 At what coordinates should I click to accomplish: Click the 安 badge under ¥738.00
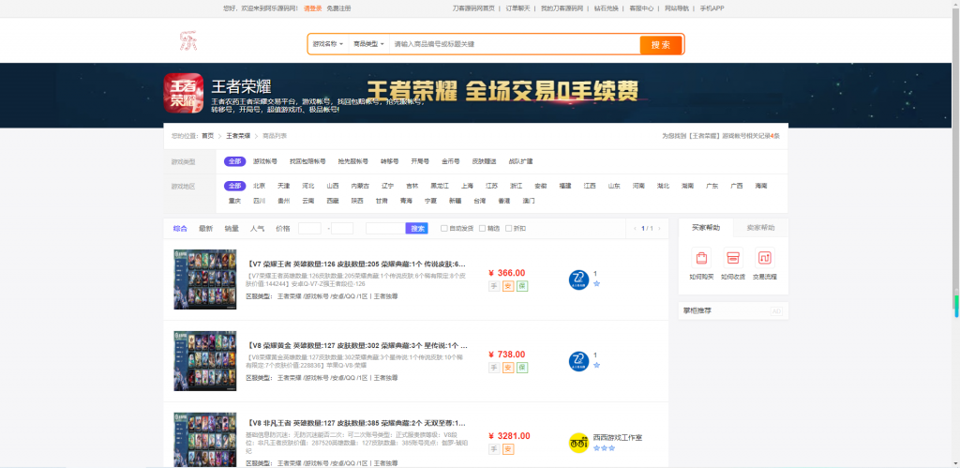tap(508, 368)
